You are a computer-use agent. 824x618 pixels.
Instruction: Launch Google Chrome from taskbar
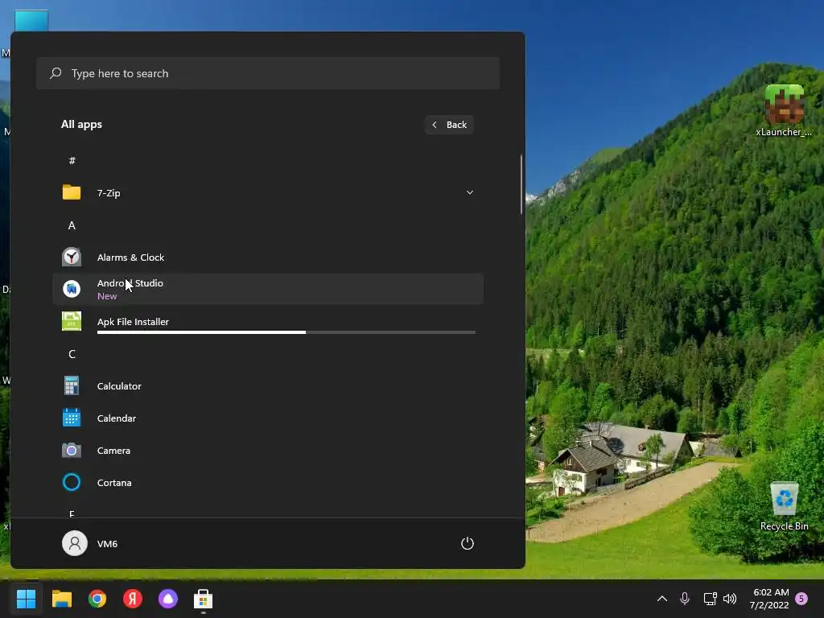(97, 599)
